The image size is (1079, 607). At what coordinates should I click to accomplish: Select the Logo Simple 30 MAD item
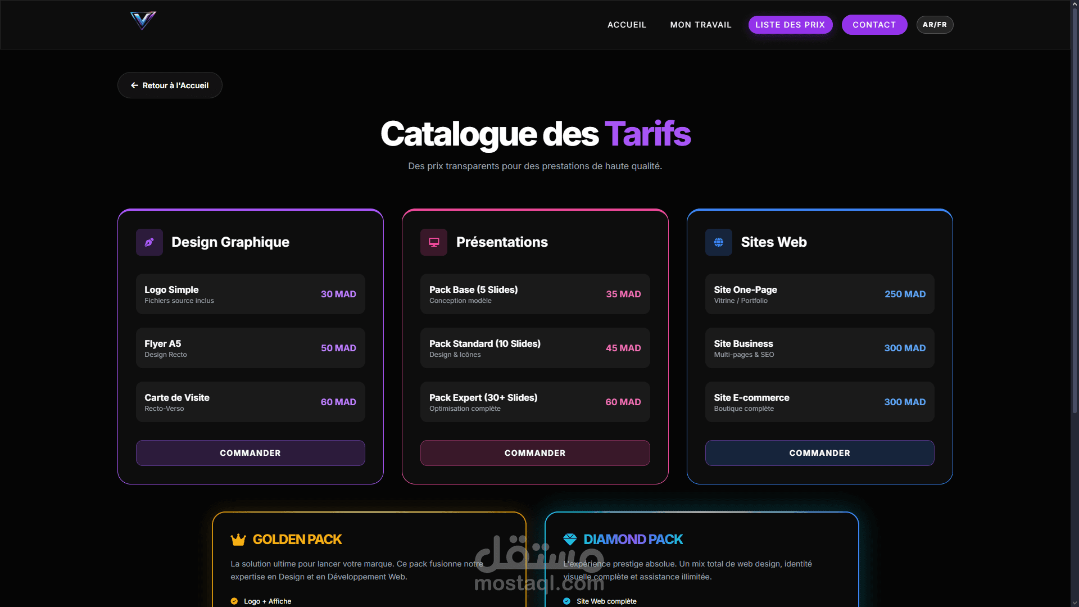tap(250, 294)
